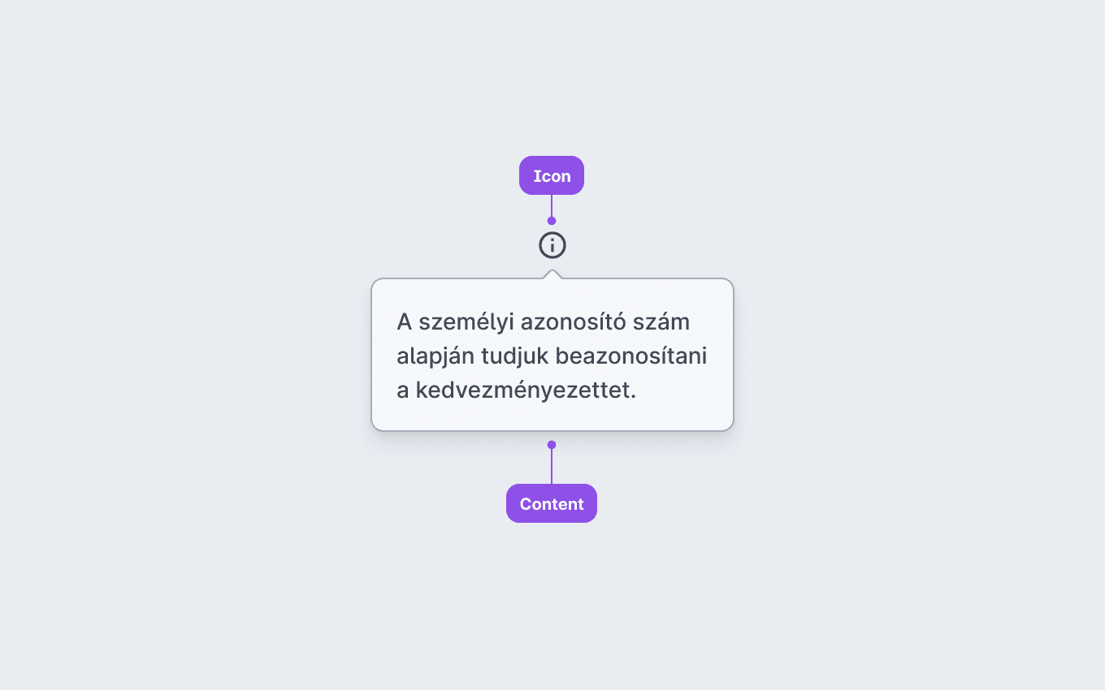
Task: Select the purple Icon annotation label
Action: click(x=552, y=175)
